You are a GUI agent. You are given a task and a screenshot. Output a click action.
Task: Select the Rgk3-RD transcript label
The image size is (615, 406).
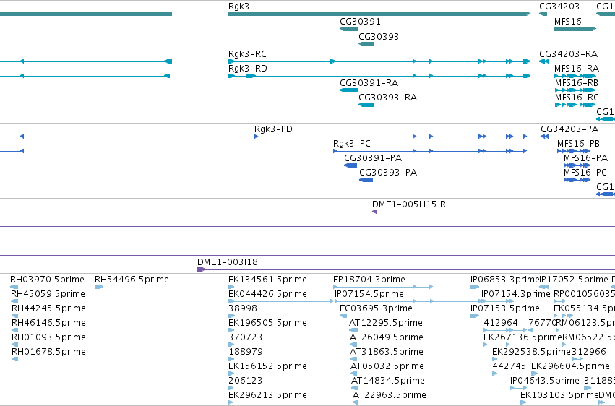point(247,69)
